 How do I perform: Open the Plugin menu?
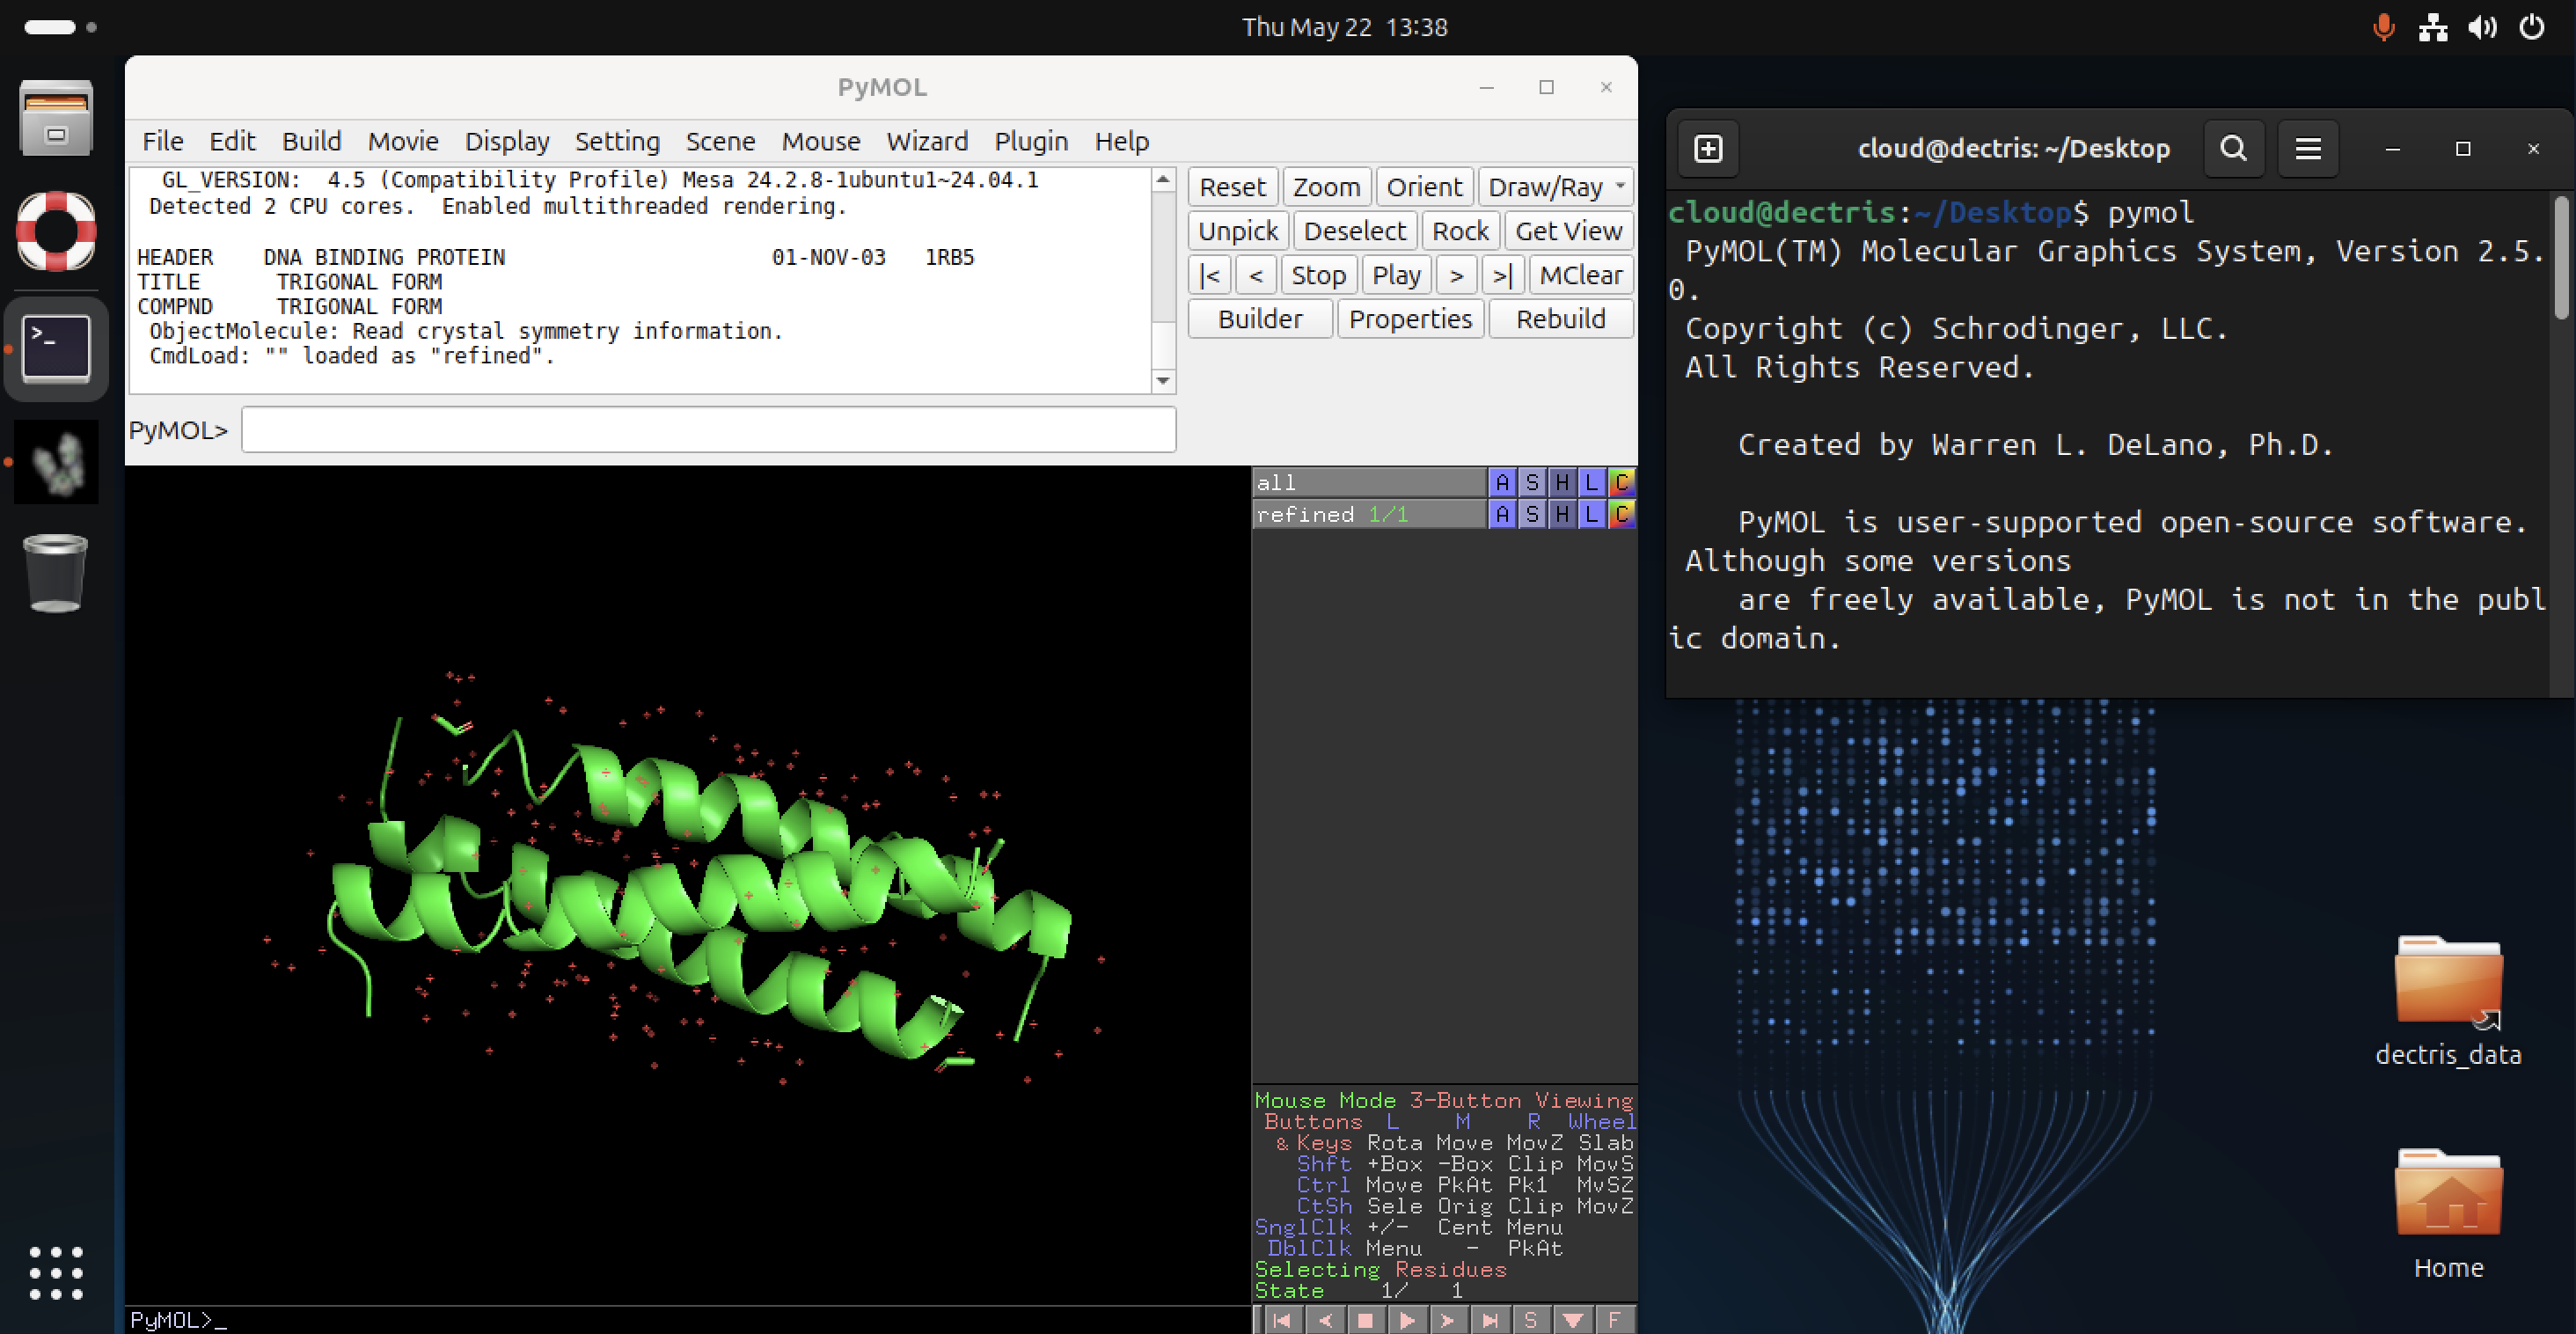tap(1031, 141)
